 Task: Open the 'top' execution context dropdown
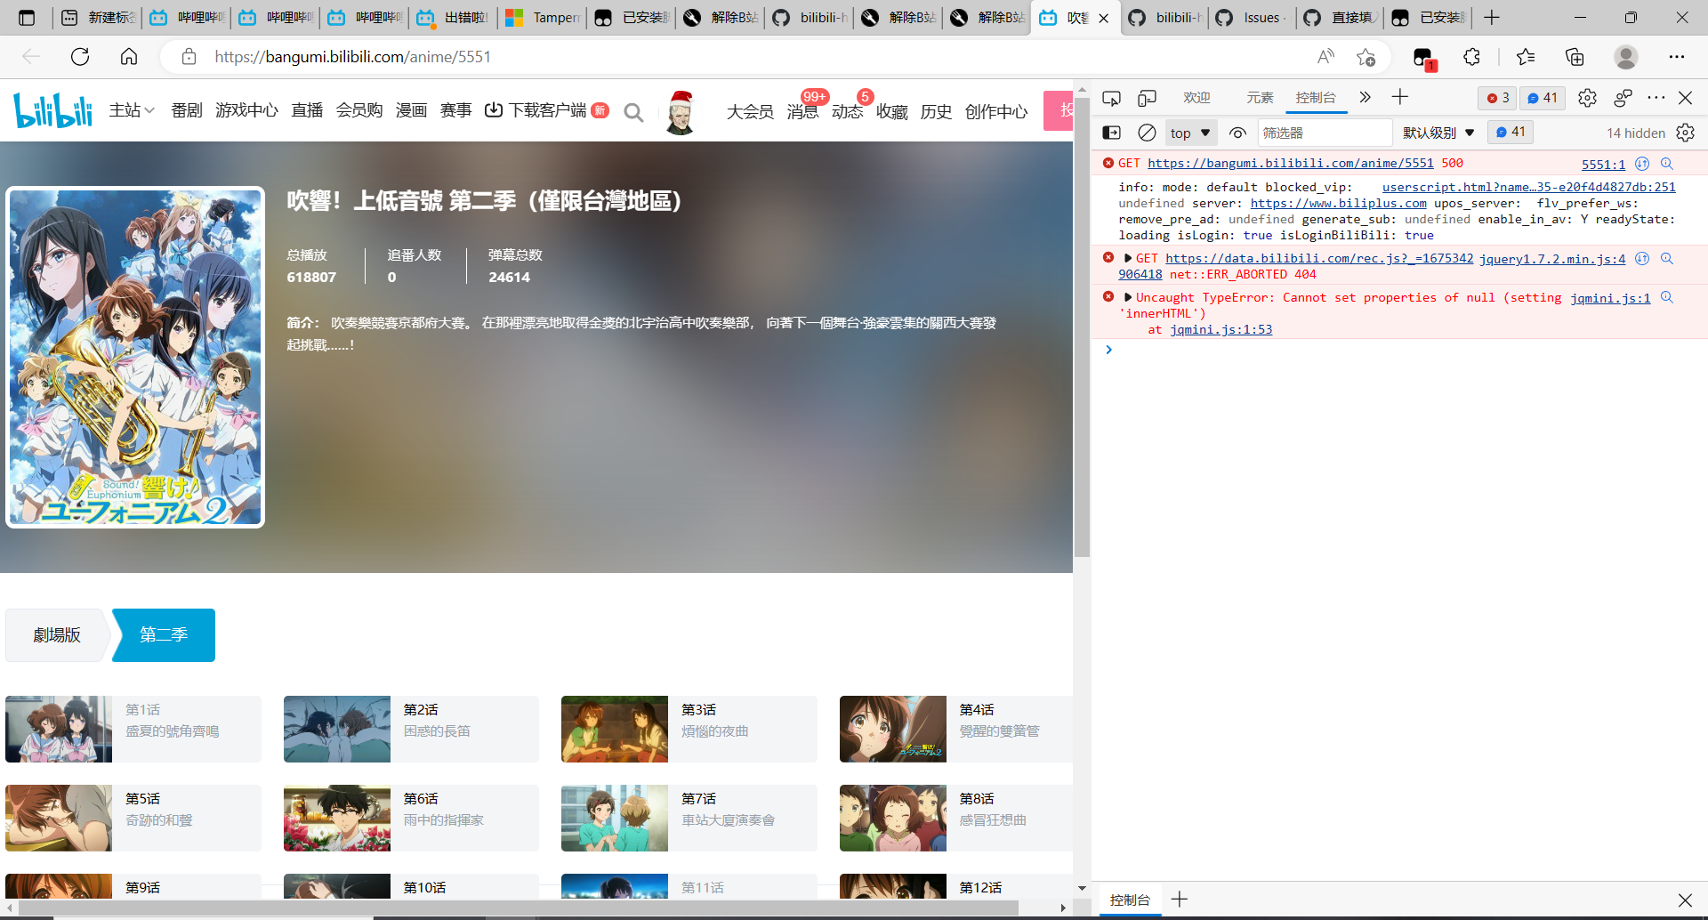tap(1189, 132)
